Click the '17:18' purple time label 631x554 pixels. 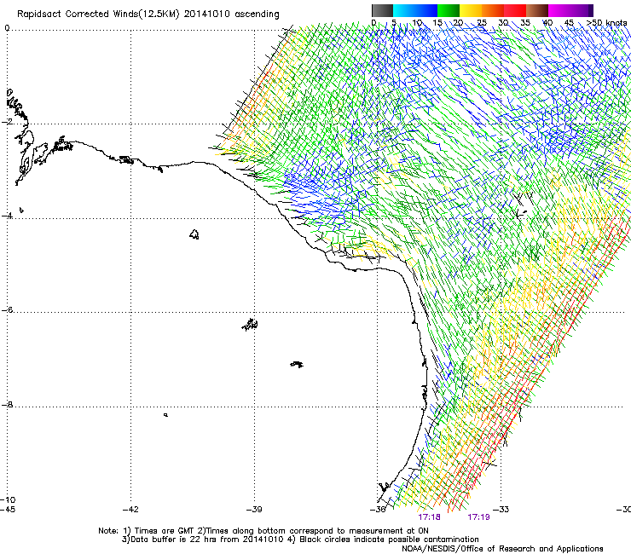tap(429, 517)
